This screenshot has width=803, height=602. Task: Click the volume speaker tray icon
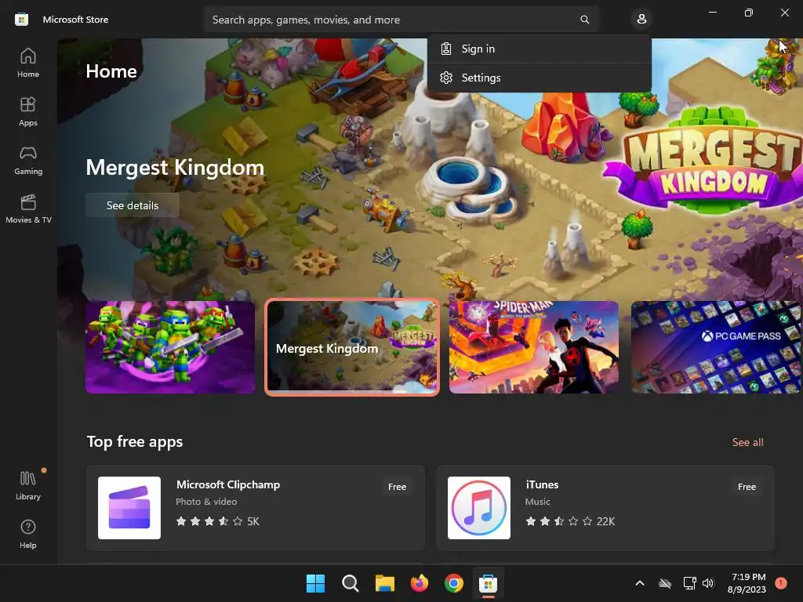coord(708,583)
